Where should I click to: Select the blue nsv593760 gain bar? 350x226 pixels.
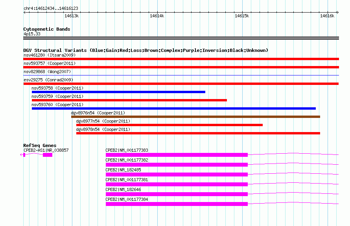(x=174, y=108)
